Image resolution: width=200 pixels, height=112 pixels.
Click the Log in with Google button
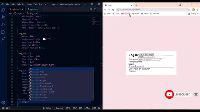click(147, 54)
